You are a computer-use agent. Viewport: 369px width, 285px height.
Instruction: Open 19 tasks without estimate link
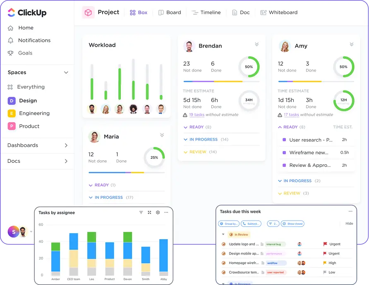pos(197,115)
